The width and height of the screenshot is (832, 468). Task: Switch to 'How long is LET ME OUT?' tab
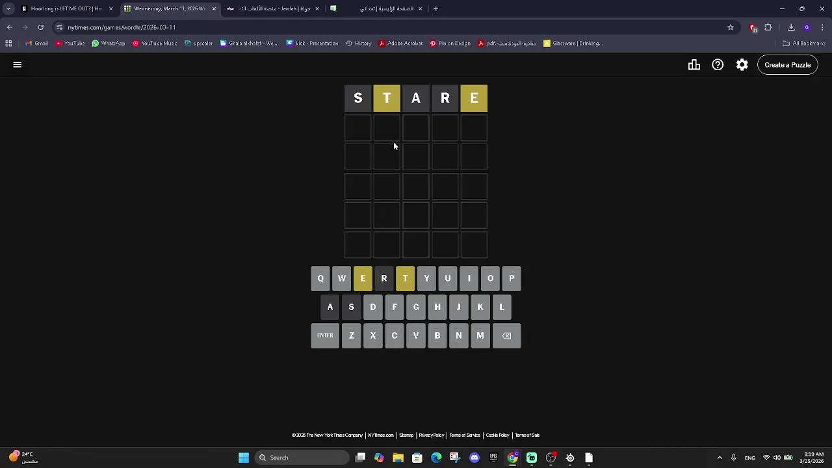(67, 8)
